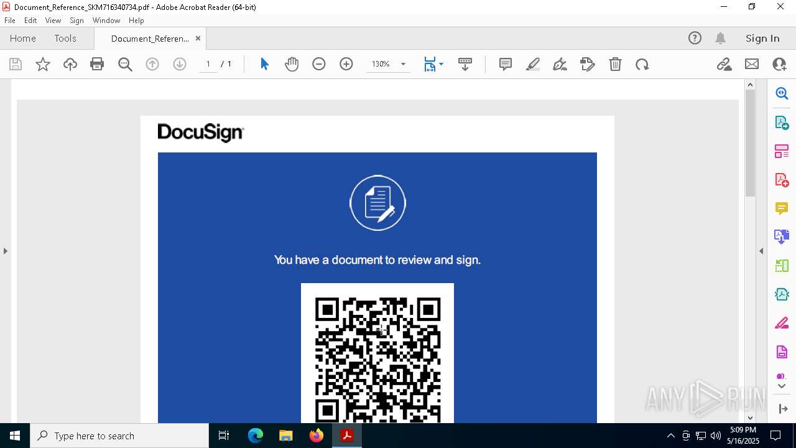Click the share-with-others person icon
Image resolution: width=796 pixels, height=448 pixels.
pos(779,64)
